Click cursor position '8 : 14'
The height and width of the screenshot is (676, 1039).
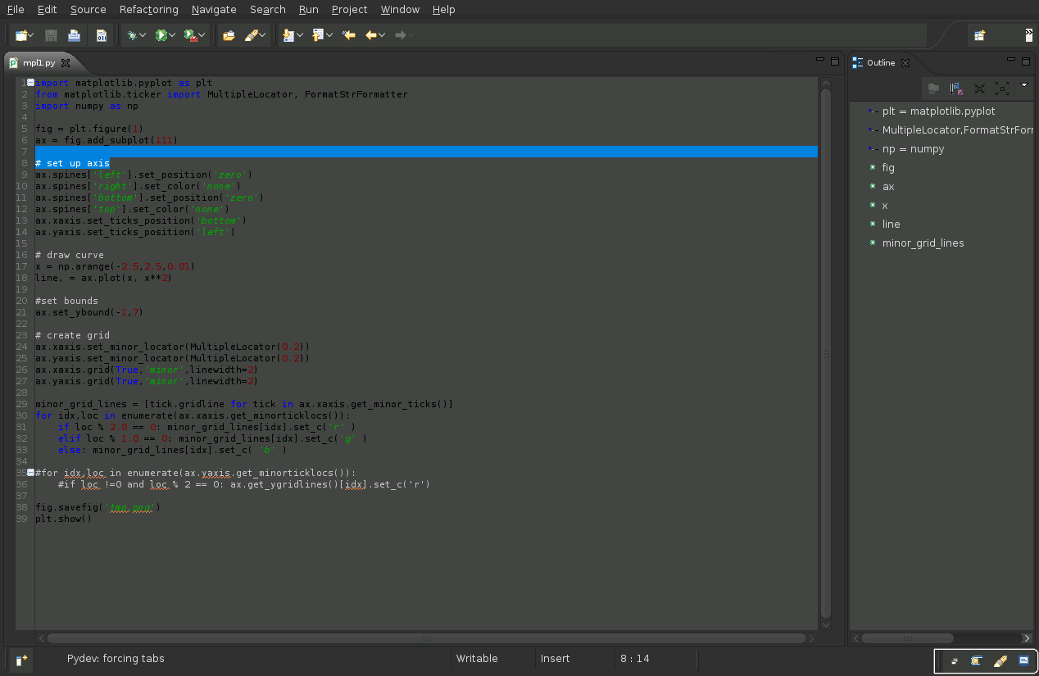pyautogui.click(x=635, y=659)
